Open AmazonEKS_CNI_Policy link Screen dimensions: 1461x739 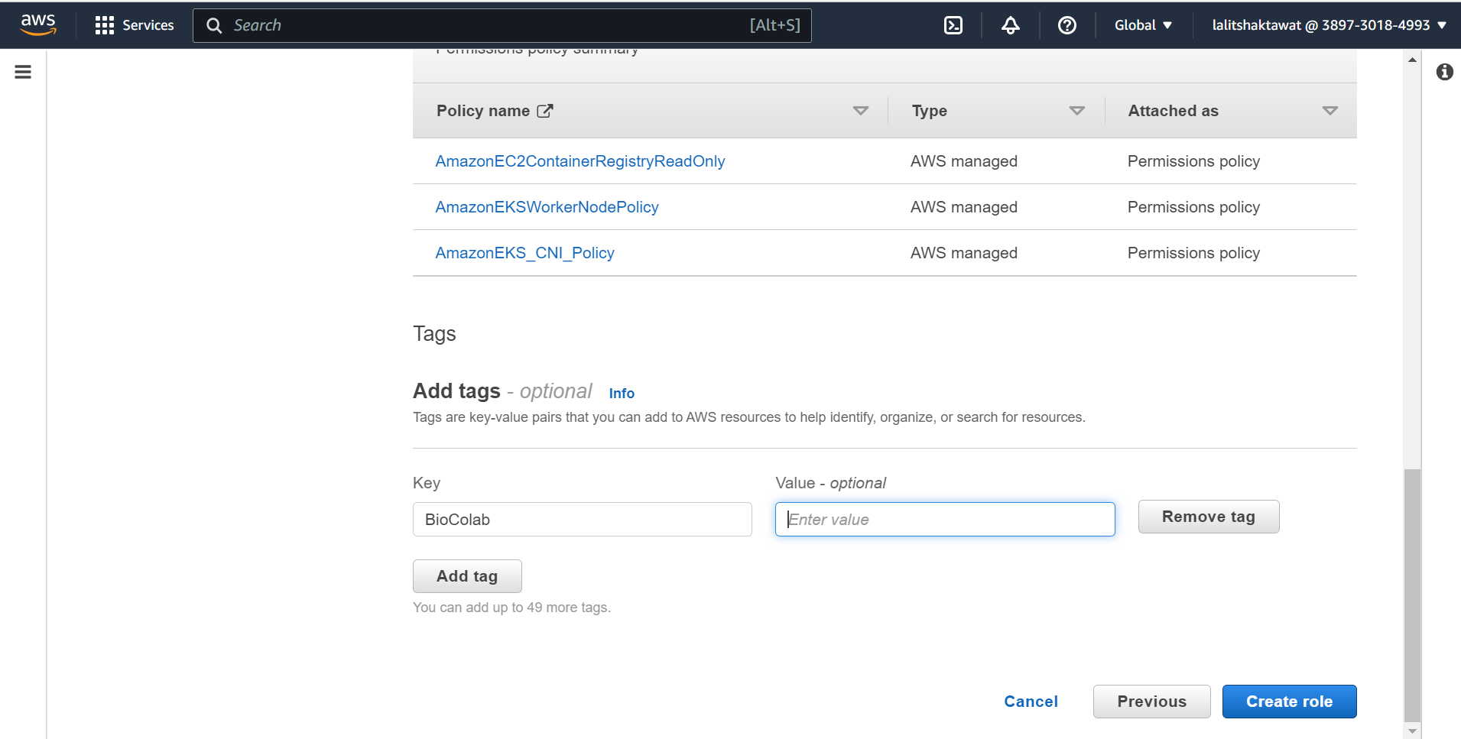click(524, 253)
